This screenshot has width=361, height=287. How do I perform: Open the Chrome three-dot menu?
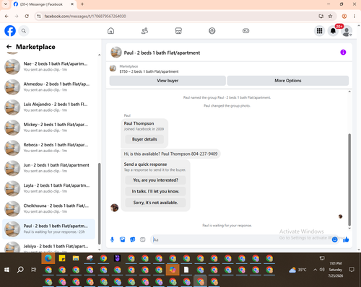(355, 16)
